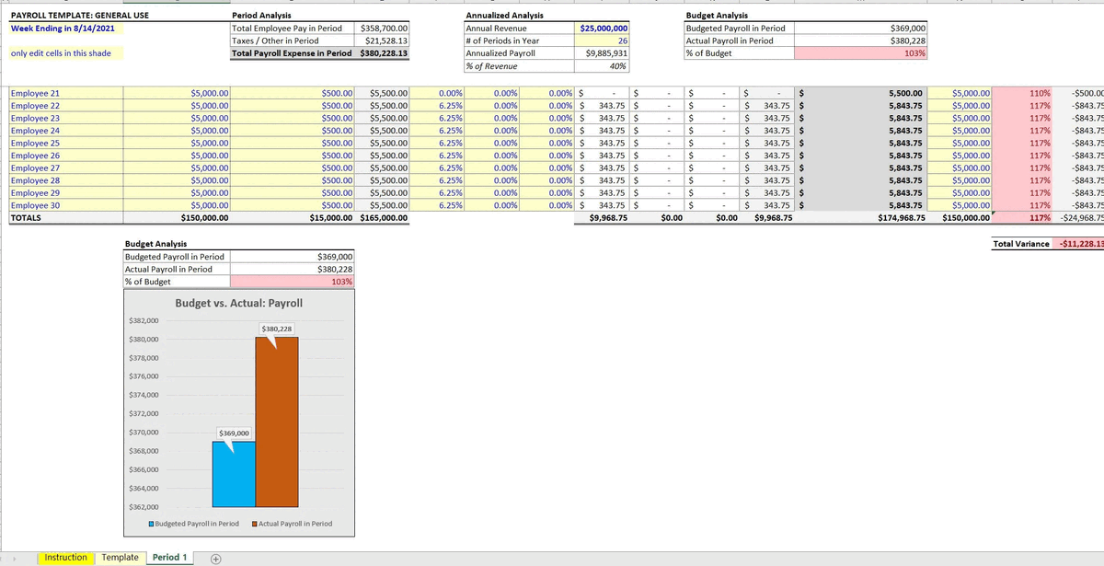The width and height of the screenshot is (1104, 566).
Task: Select the Period 1 sheet tab
Action: pyautogui.click(x=169, y=557)
